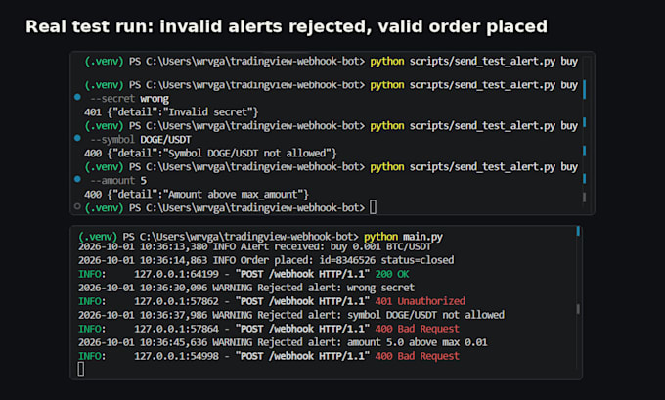
Task: Click the blue command marker beside --symbol DOGE/USDT
Action: [x=77, y=138]
